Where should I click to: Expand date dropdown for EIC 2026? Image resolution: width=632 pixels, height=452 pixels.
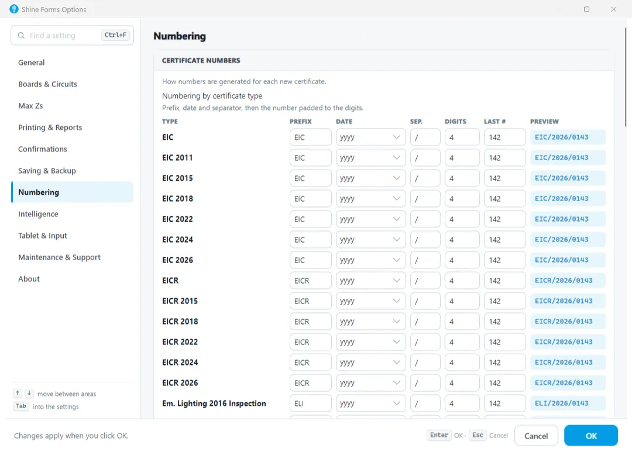click(370, 260)
